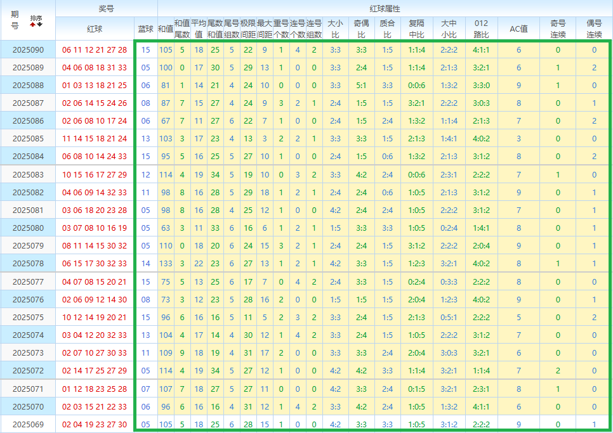Screen dimensions: 613x433
Task: Select issue number 2025083
Action: click(x=28, y=174)
